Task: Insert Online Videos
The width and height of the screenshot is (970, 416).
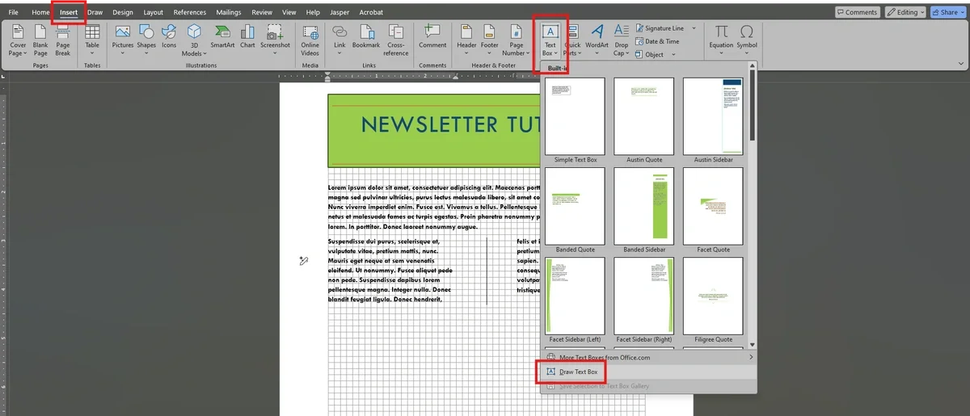Action: coord(310,39)
